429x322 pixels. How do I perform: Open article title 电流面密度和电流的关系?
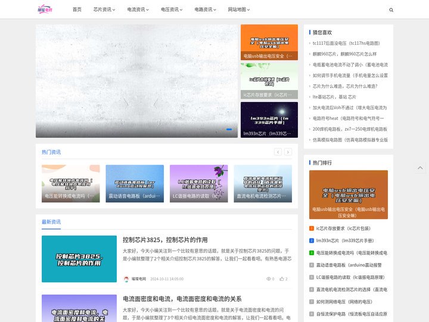coord(182,299)
